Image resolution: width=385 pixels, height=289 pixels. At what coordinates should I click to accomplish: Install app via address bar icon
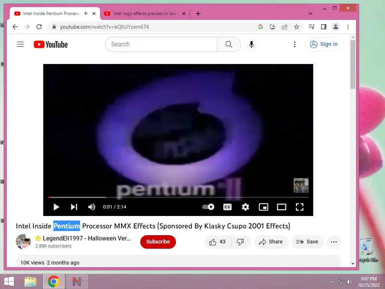pos(273,27)
